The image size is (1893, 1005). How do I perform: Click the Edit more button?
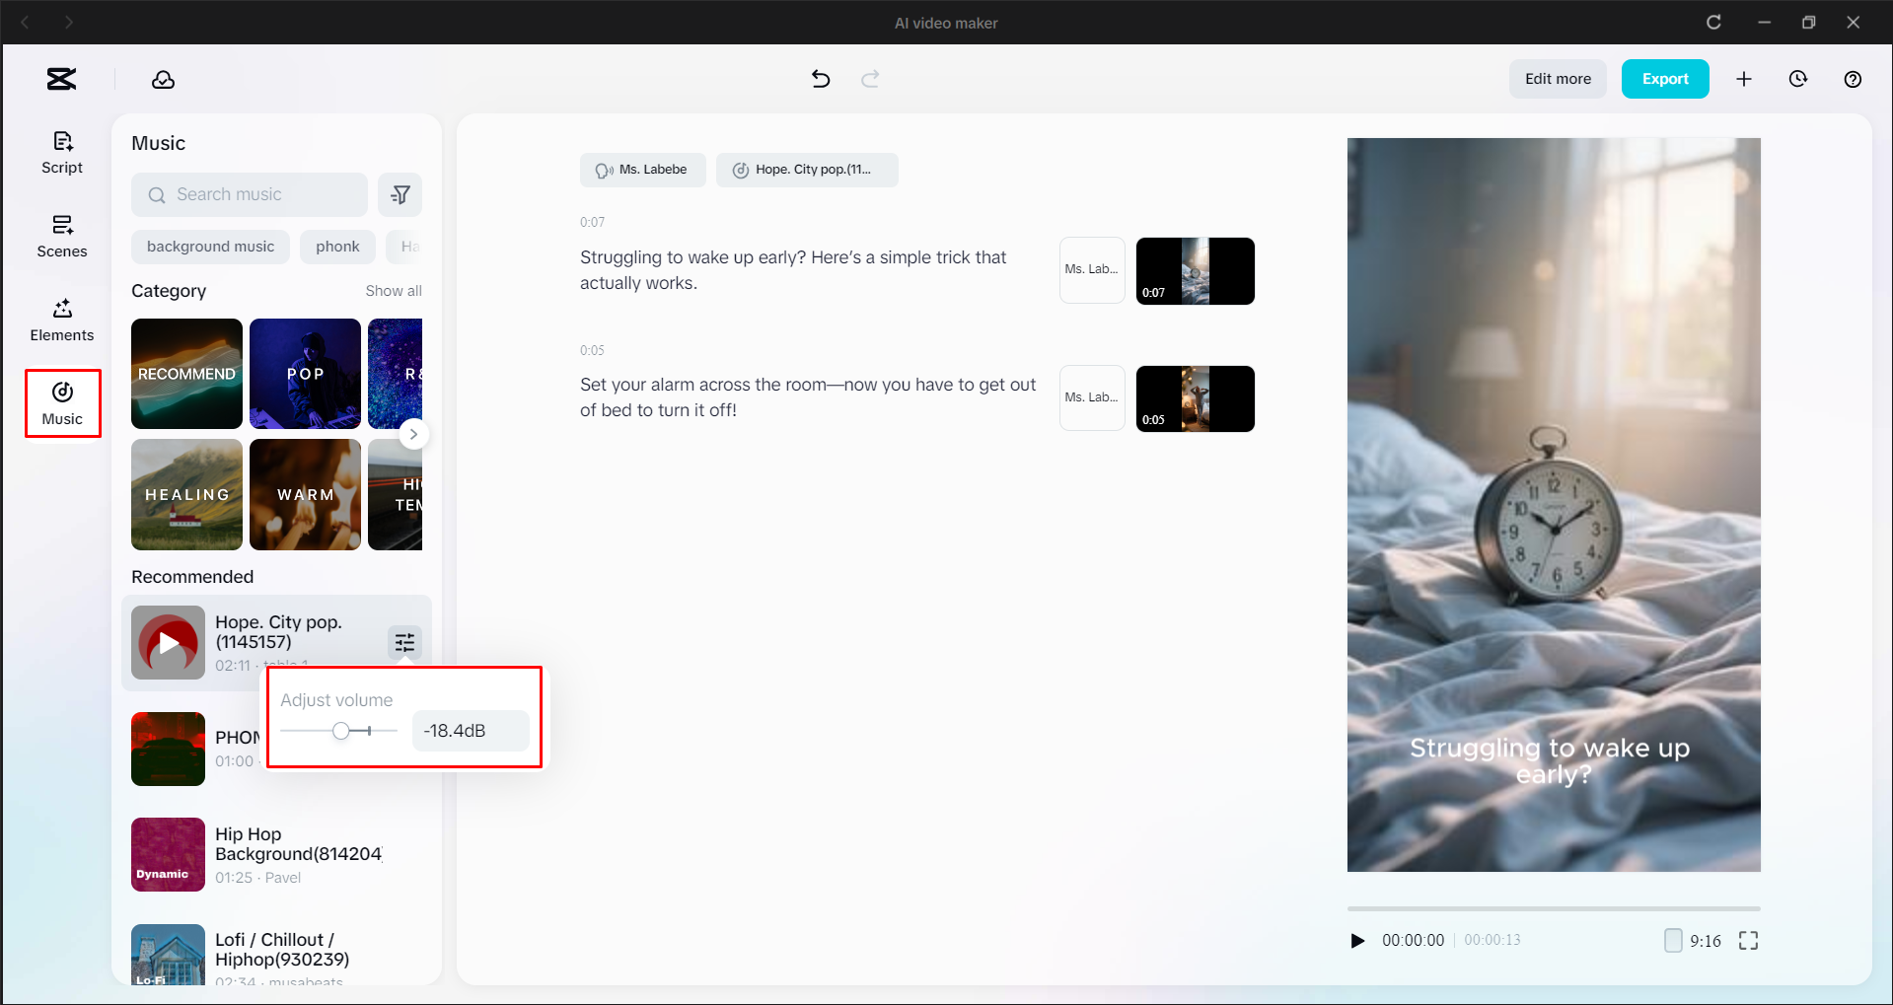click(x=1557, y=79)
